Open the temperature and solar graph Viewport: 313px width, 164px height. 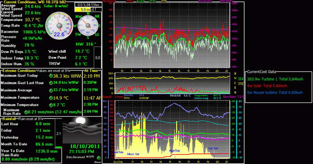[x=172, y=129]
